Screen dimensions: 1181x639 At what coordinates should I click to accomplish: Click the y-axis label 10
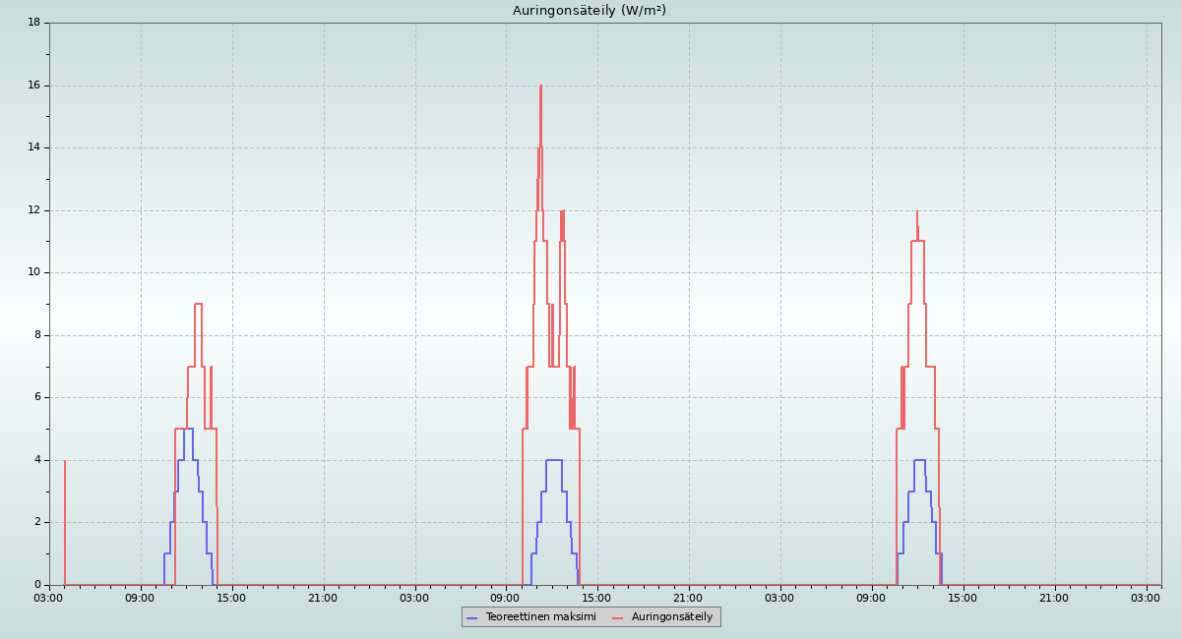[33, 272]
